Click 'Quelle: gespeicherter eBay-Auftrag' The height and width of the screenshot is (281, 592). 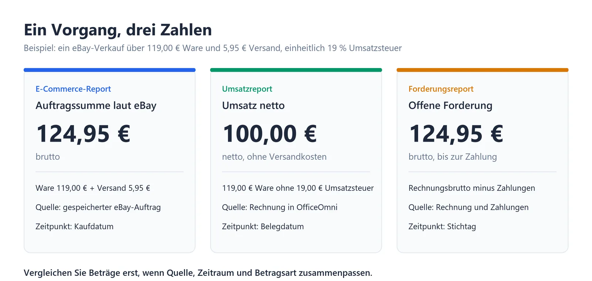pos(98,207)
